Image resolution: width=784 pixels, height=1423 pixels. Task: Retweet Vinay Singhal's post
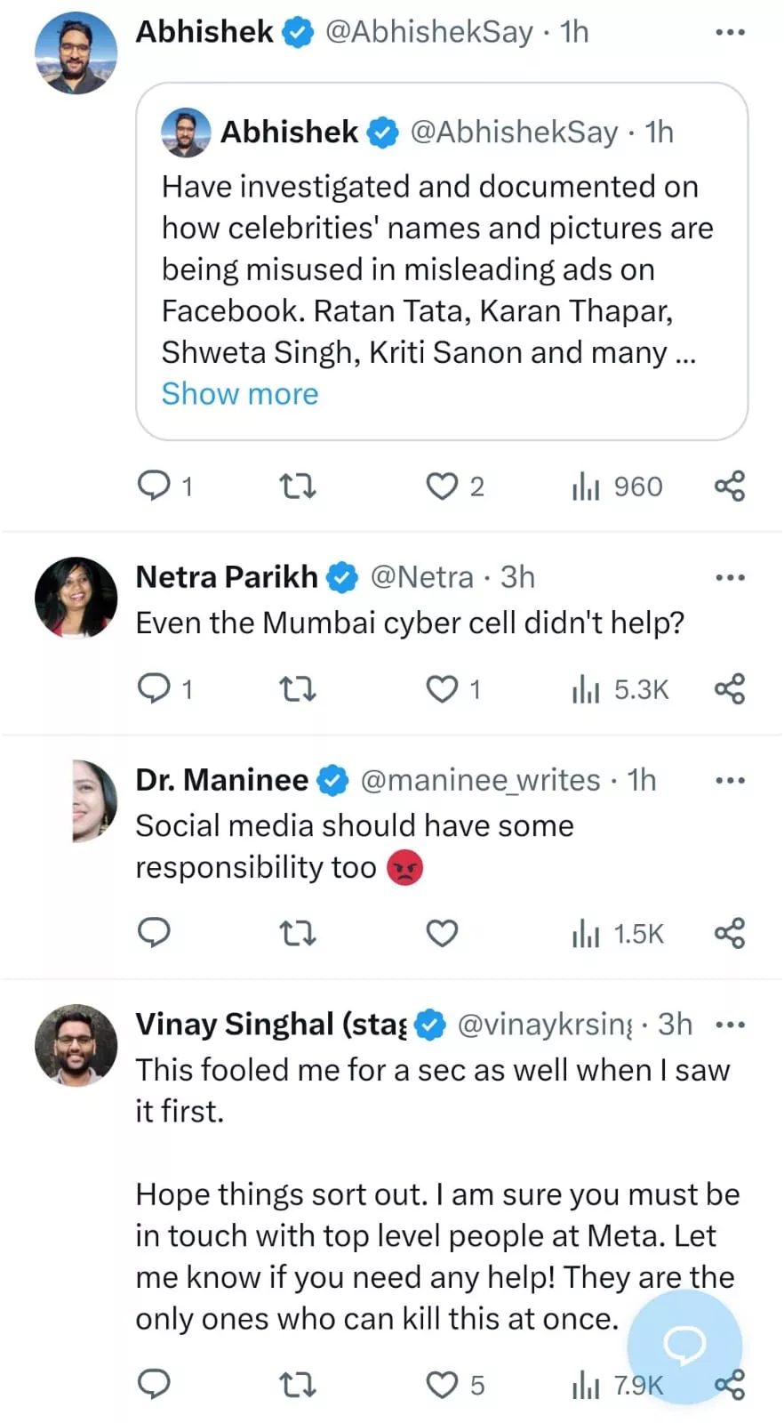(297, 1385)
